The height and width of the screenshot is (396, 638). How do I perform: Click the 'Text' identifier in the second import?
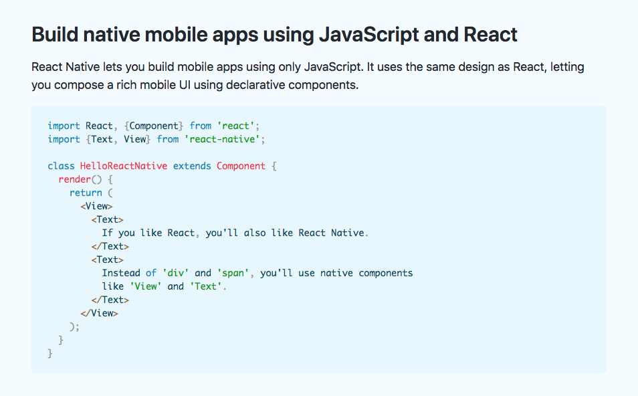[102, 139]
